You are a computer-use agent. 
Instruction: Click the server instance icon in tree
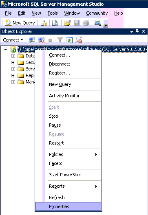coord(13,49)
